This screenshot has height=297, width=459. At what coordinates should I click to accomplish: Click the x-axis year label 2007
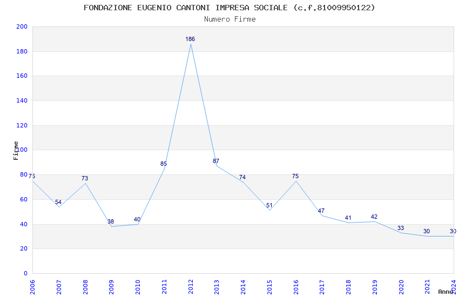click(58, 287)
